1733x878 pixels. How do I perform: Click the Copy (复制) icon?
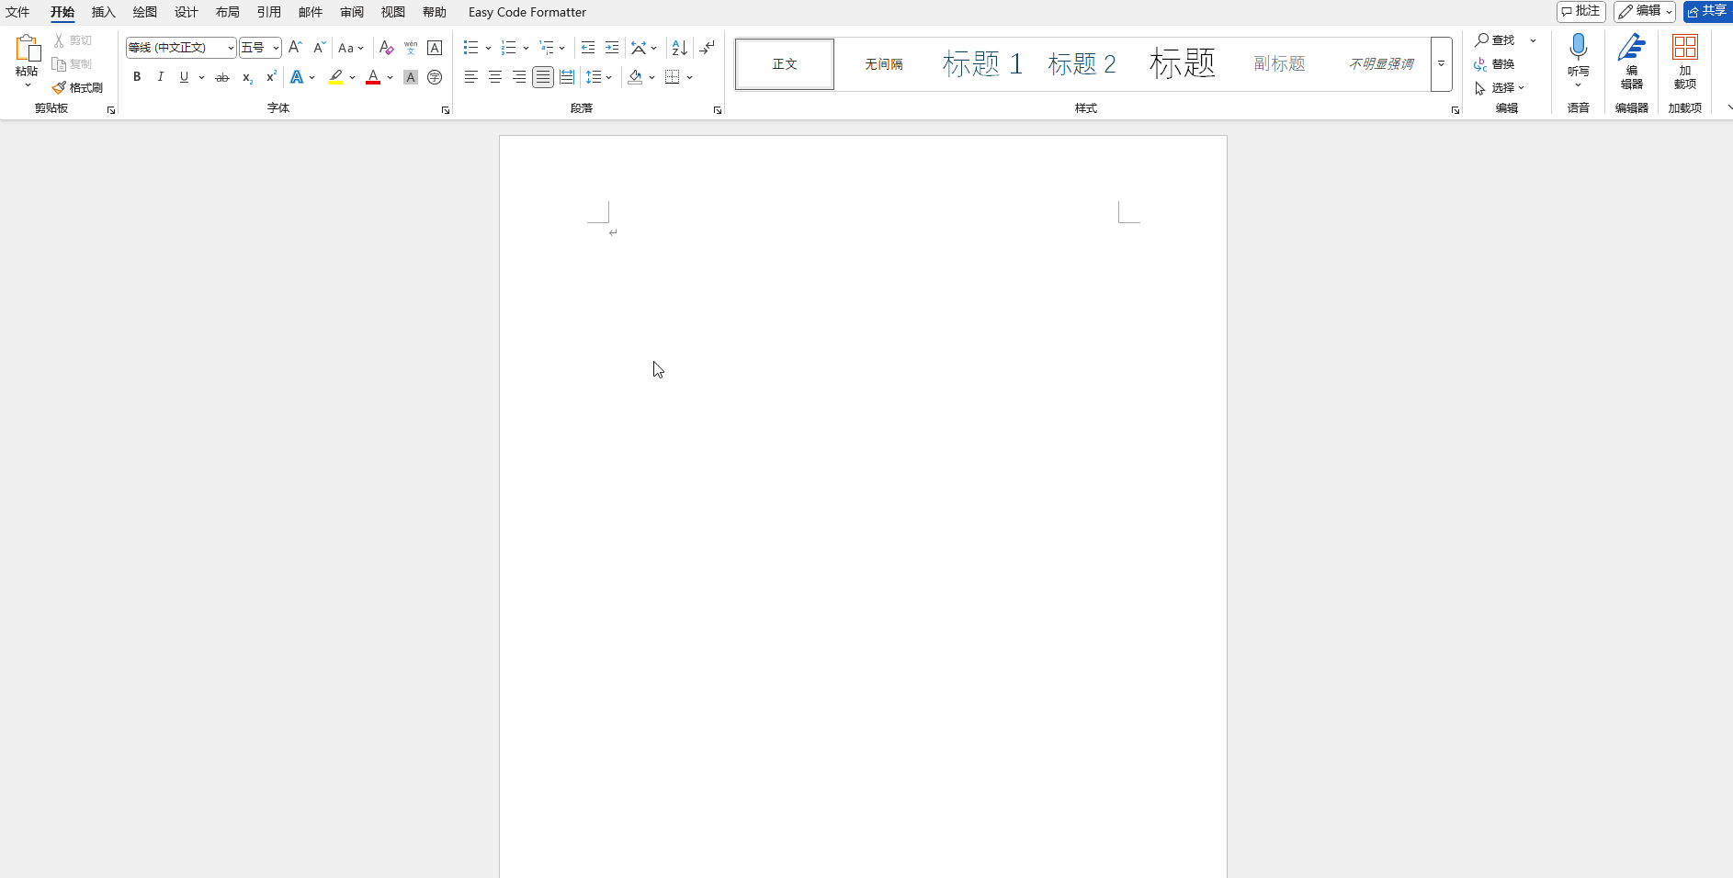[x=59, y=64]
